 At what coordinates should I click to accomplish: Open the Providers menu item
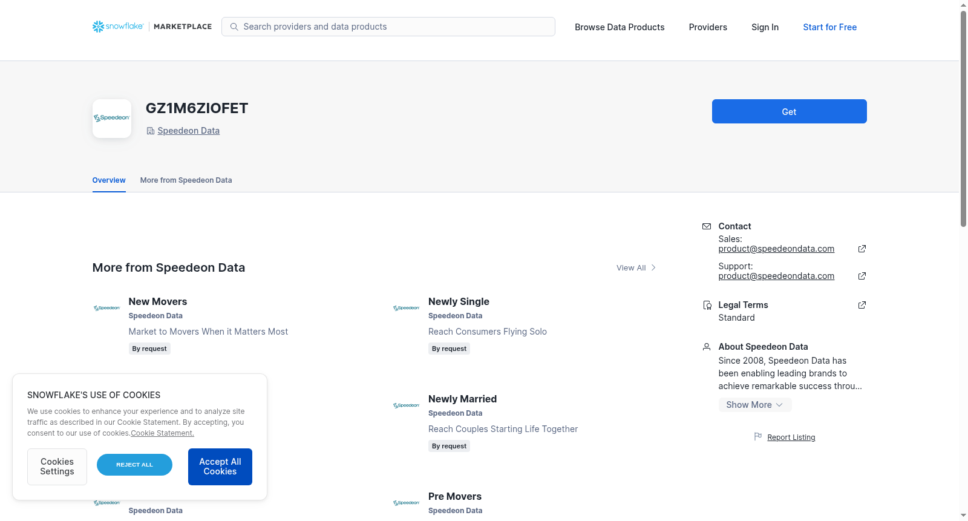708,27
